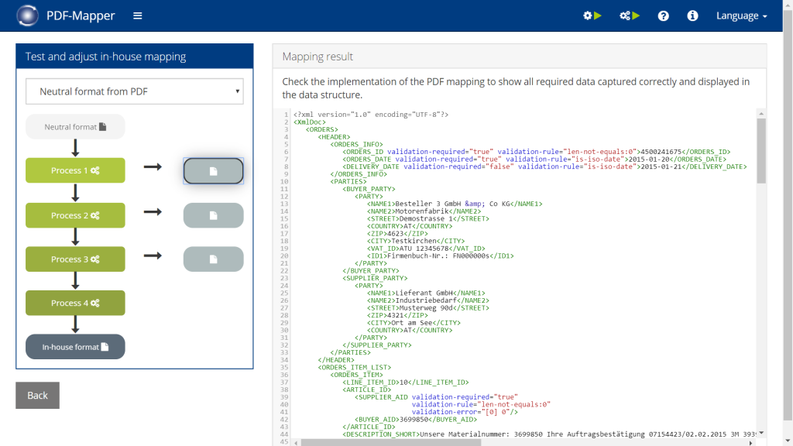793x446 pixels.
Task: Click the SUPPLIER_AID validation-required line
Action: pyautogui.click(x=436, y=397)
